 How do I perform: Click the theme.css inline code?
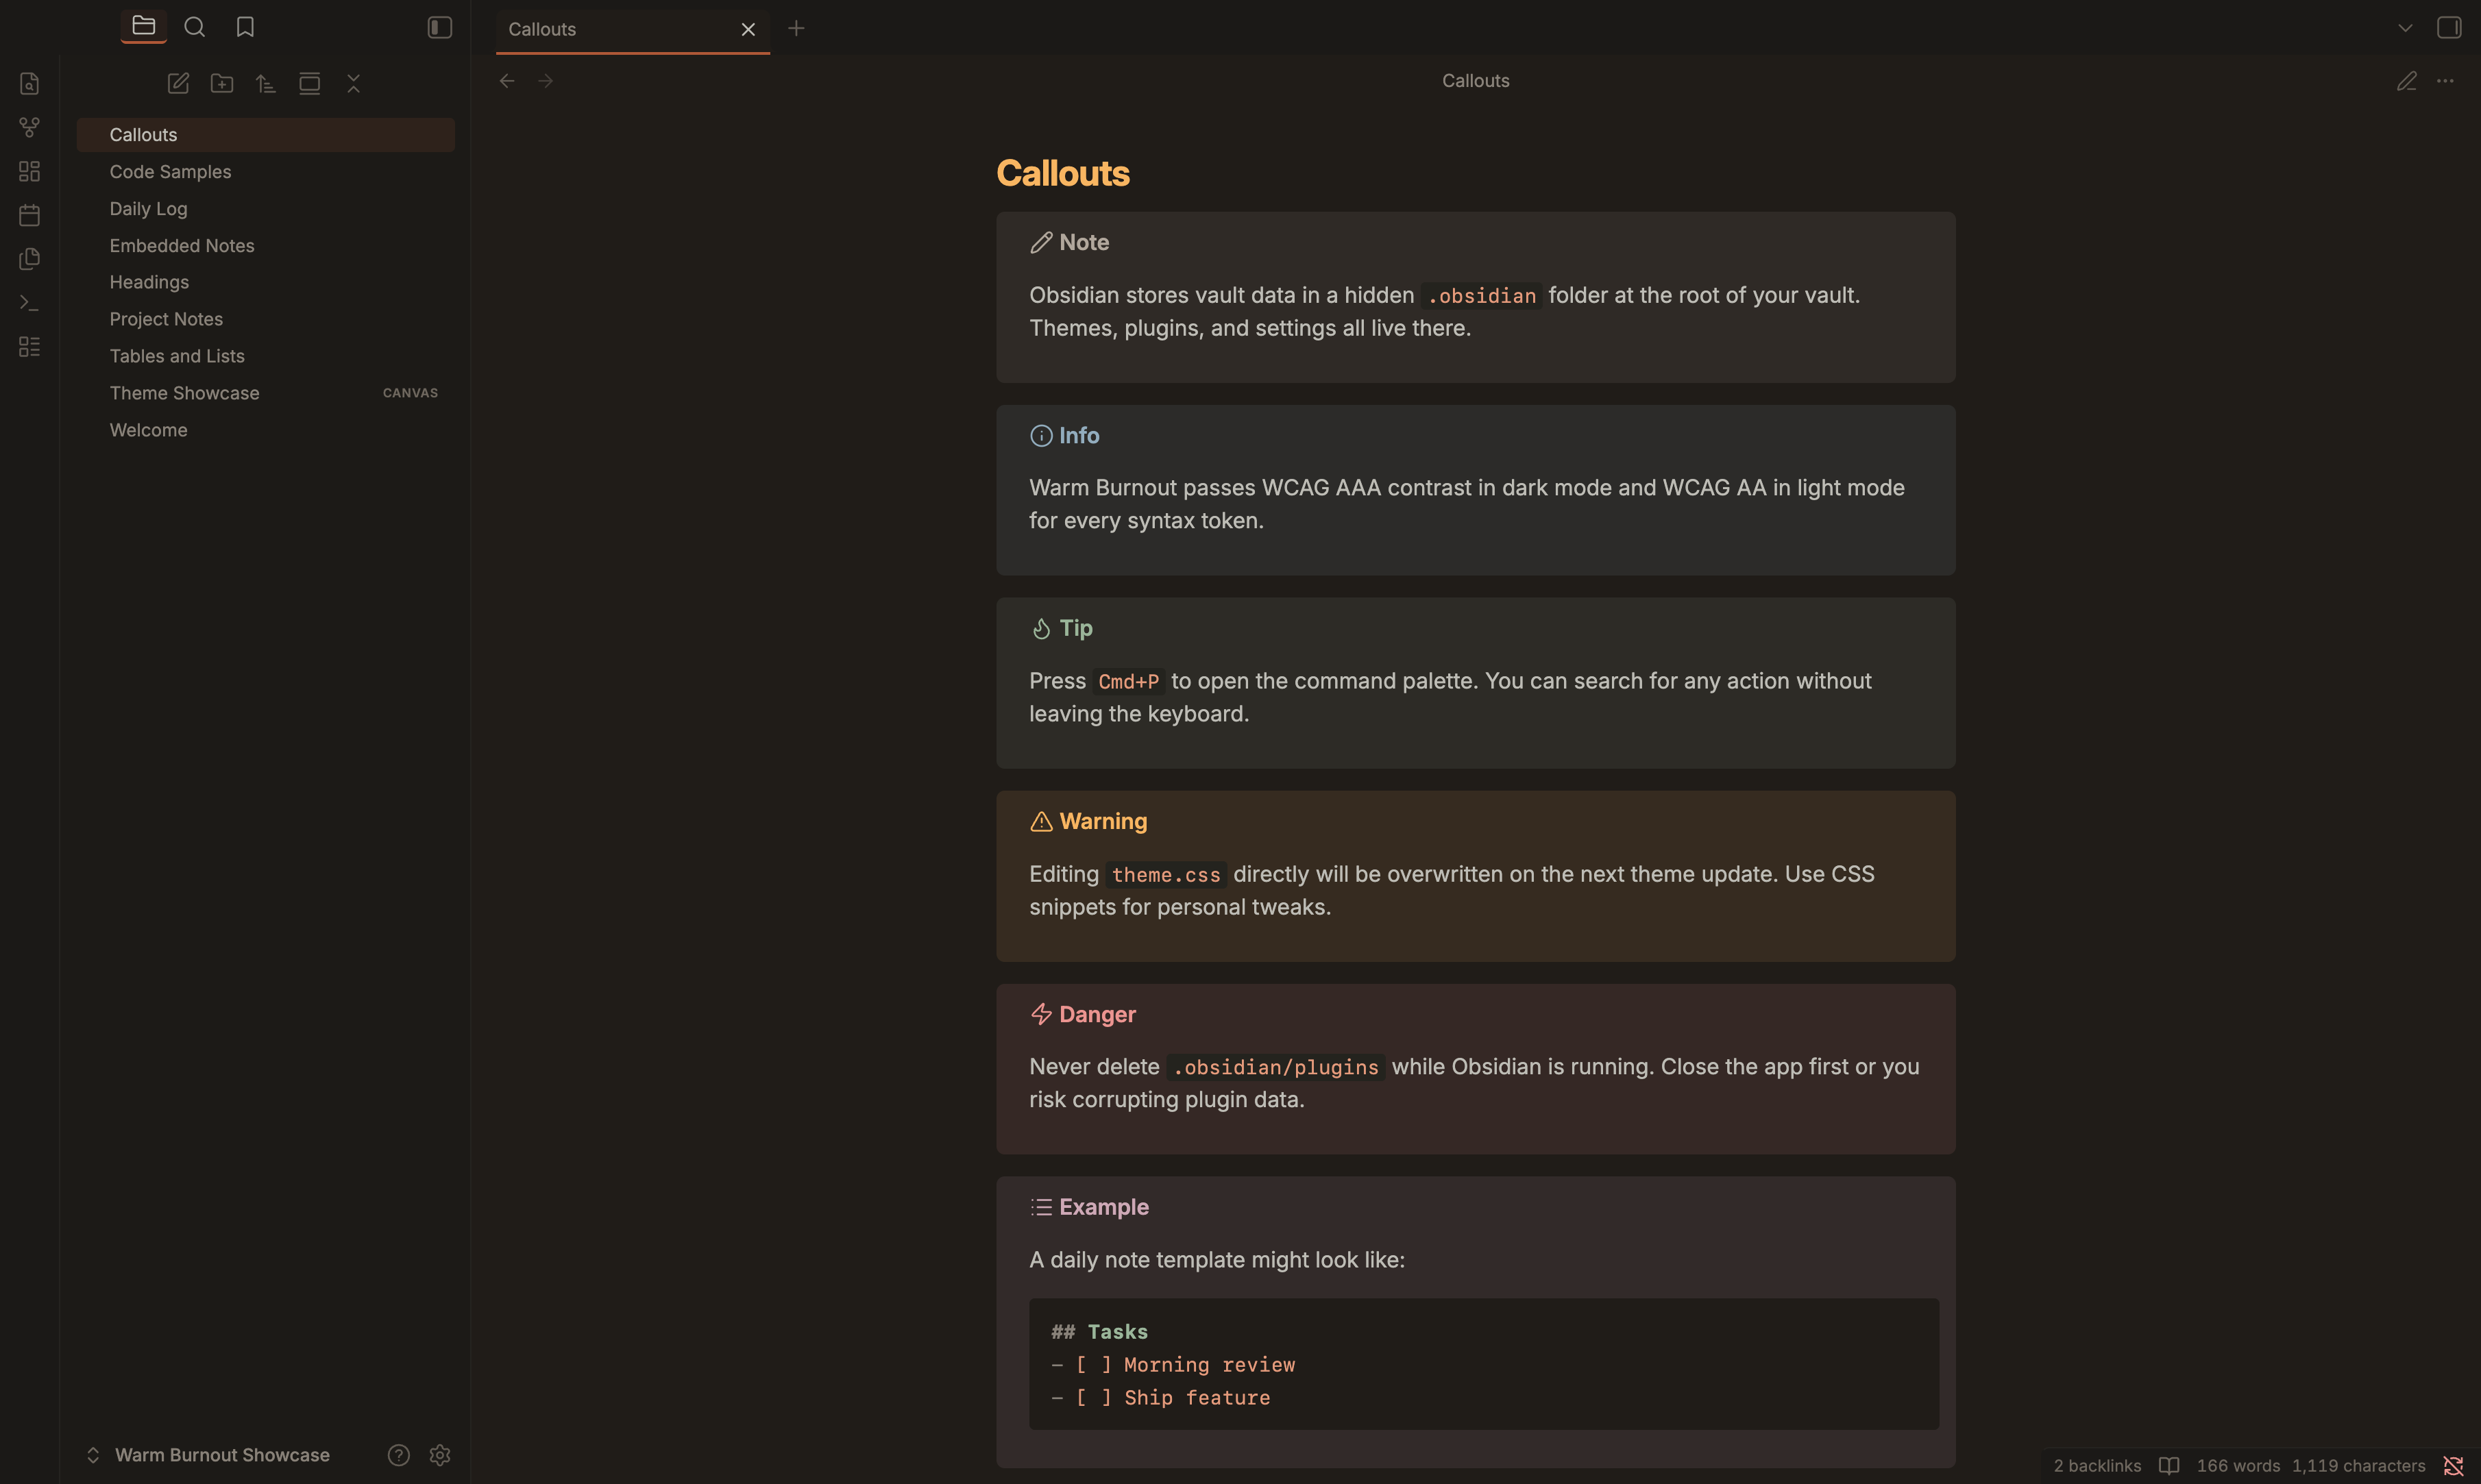pos(1166,875)
